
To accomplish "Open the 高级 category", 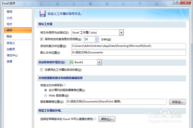I will [9, 36].
